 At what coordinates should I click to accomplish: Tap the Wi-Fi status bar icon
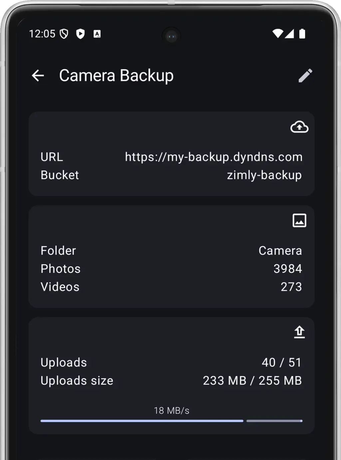tap(278, 33)
